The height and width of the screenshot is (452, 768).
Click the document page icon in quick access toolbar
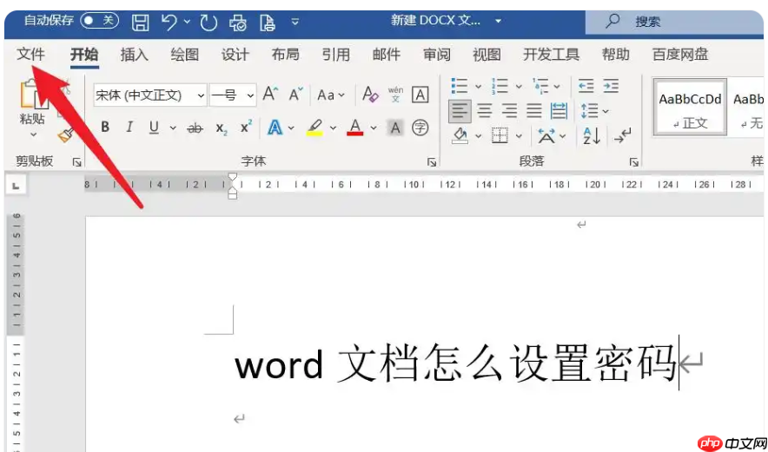(267, 23)
